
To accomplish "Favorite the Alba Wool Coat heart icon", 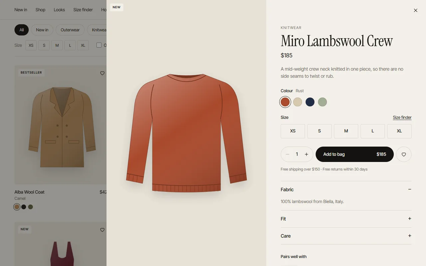I will tap(102, 73).
